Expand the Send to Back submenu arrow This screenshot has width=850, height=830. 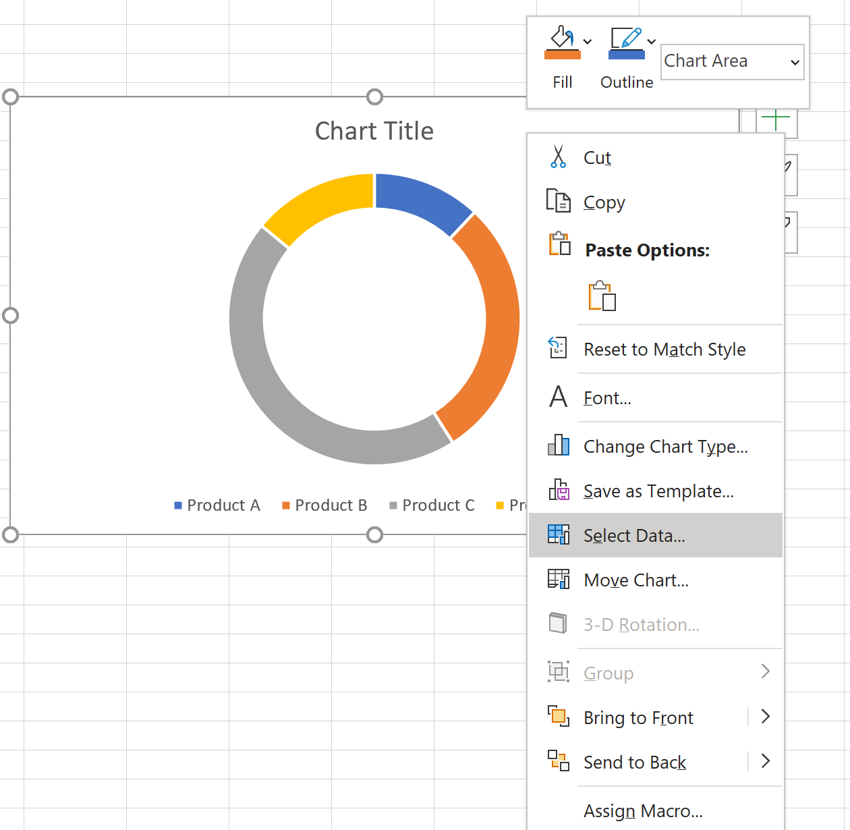(766, 760)
